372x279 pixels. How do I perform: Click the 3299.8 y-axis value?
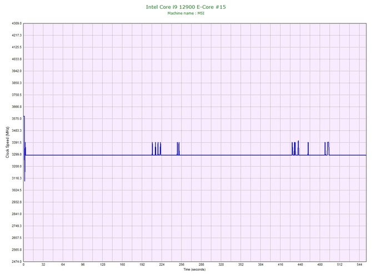(x=17, y=155)
